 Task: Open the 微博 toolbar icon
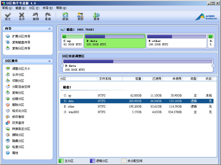(x=96, y=17)
